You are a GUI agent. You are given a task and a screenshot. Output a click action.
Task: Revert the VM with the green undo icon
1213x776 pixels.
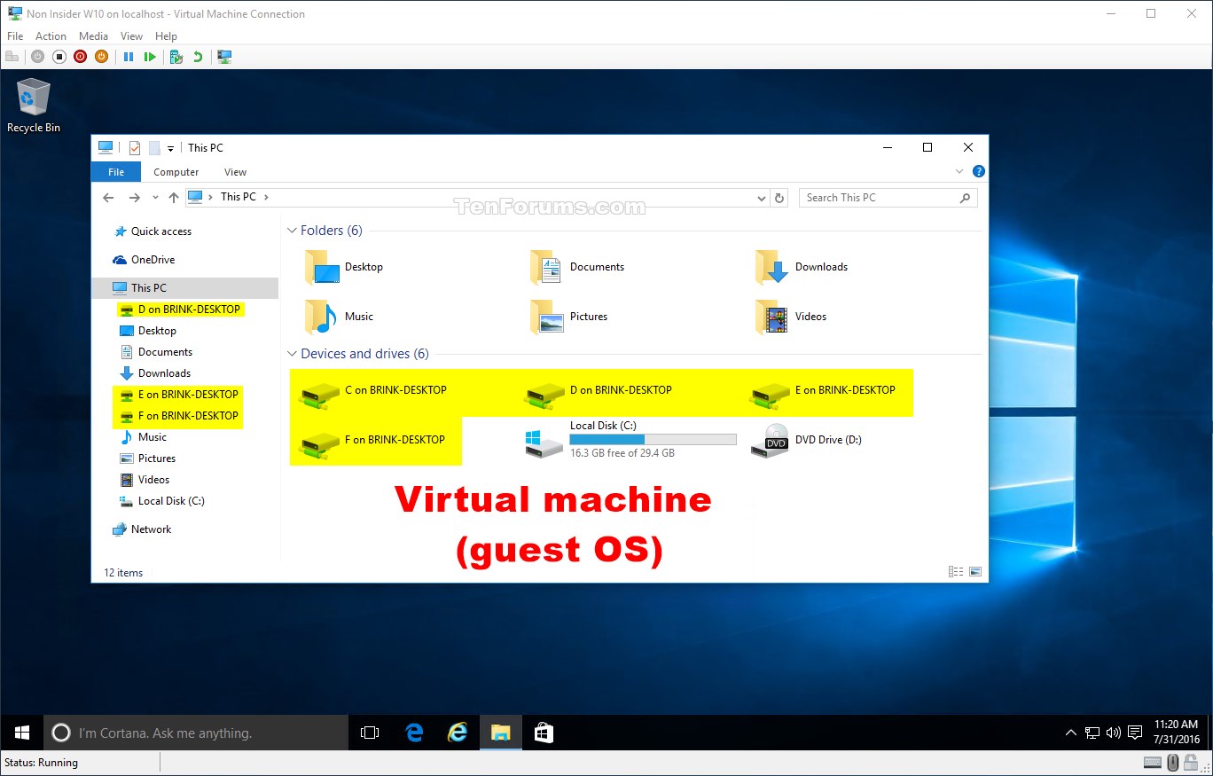tap(197, 57)
